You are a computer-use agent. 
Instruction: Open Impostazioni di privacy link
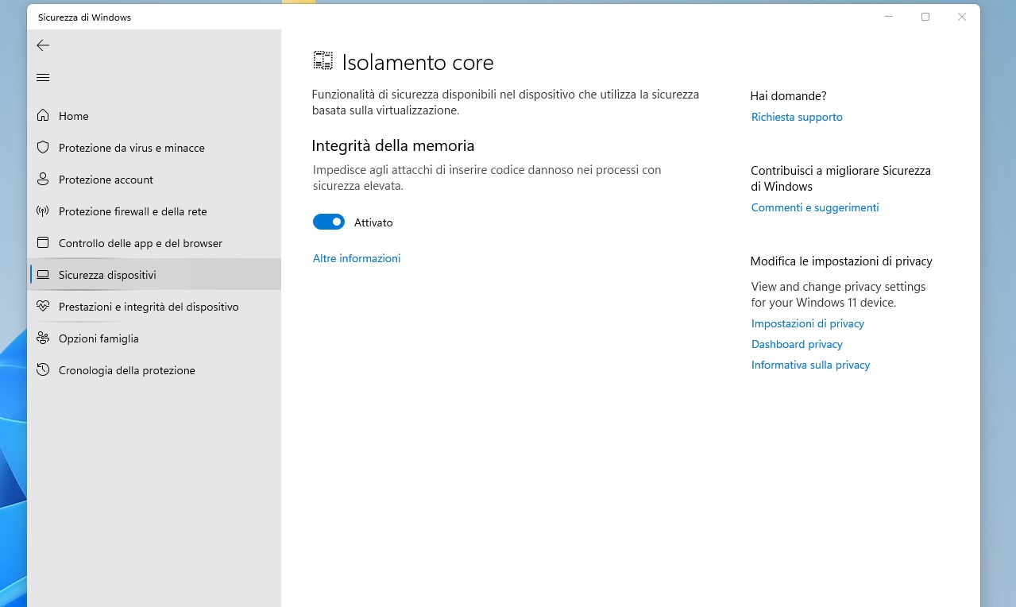(x=808, y=323)
